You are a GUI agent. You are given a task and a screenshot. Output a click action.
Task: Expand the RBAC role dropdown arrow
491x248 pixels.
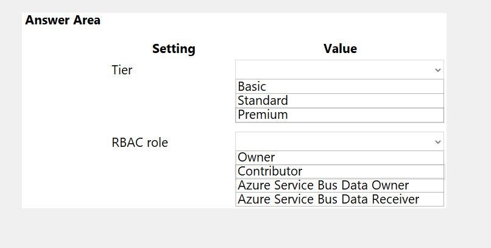438,142
